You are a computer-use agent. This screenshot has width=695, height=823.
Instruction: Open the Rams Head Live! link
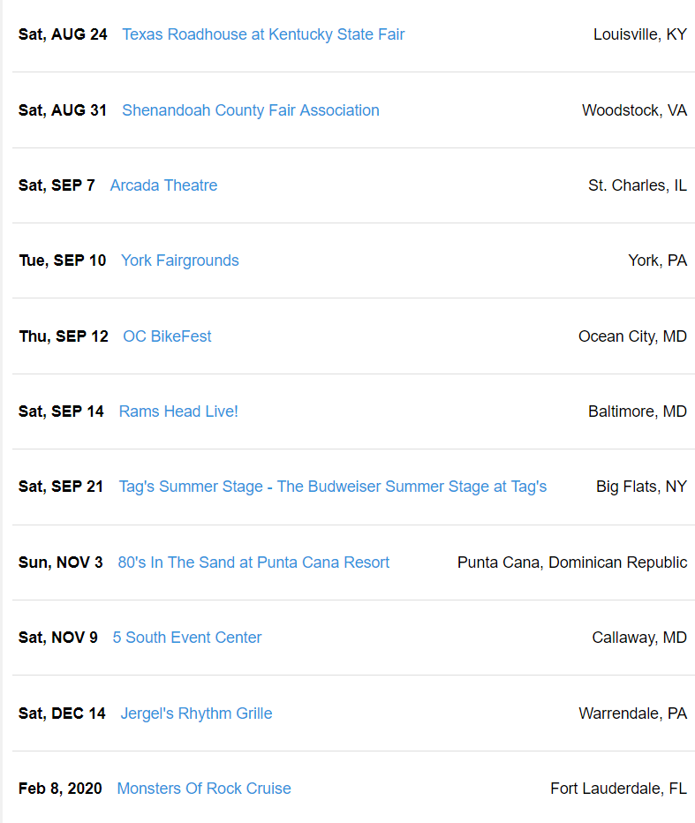point(178,411)
